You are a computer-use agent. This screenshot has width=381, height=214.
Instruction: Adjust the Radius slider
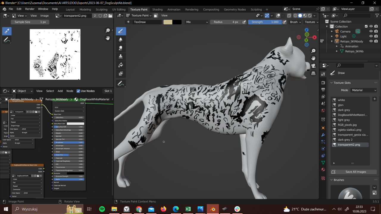[226, 22]
